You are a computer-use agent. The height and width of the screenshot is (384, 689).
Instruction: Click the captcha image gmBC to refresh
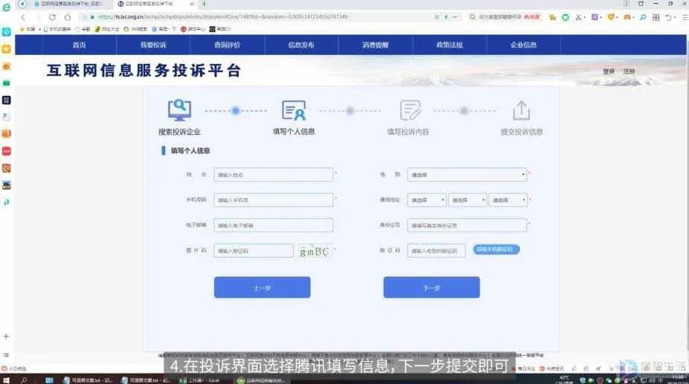point(315,252)
